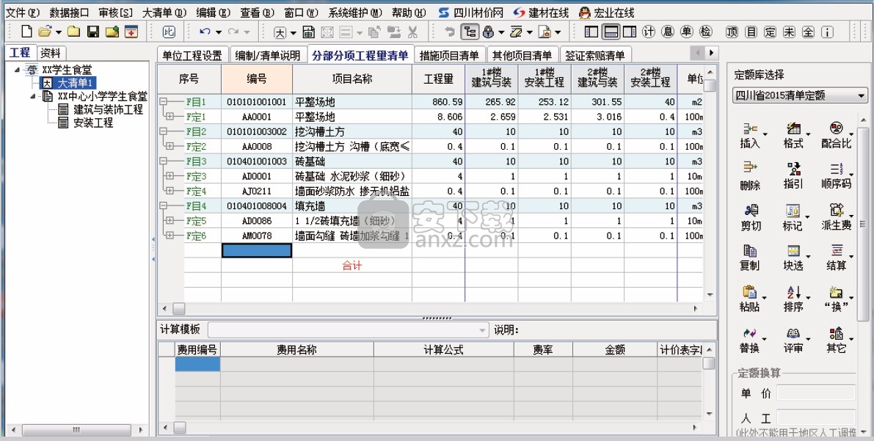This screenshot has height=441, width=874.
Task: Open 建材在线 link
Action: [541, 12]
